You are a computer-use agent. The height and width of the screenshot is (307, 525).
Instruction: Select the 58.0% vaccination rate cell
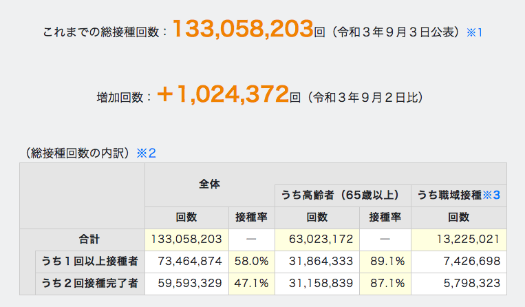[251, 261]
